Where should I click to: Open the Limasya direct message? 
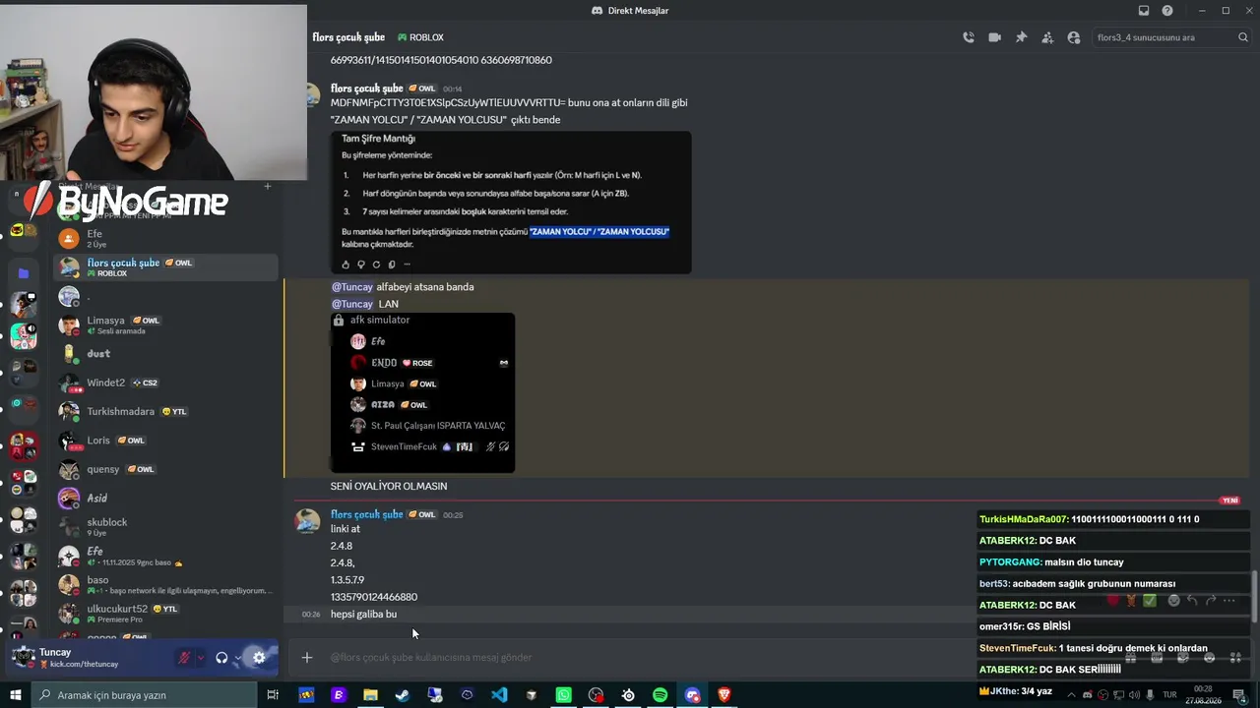(165, 324)
